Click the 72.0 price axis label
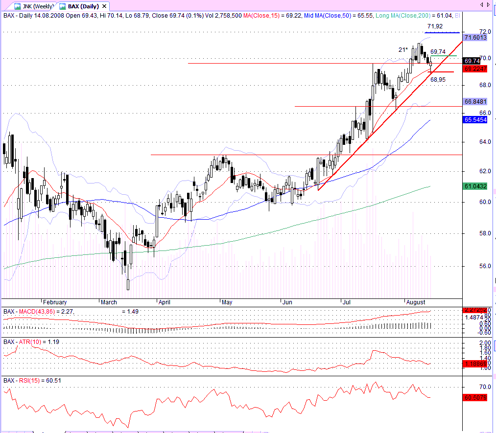This screenshot has height=433, width=496. 485,32
